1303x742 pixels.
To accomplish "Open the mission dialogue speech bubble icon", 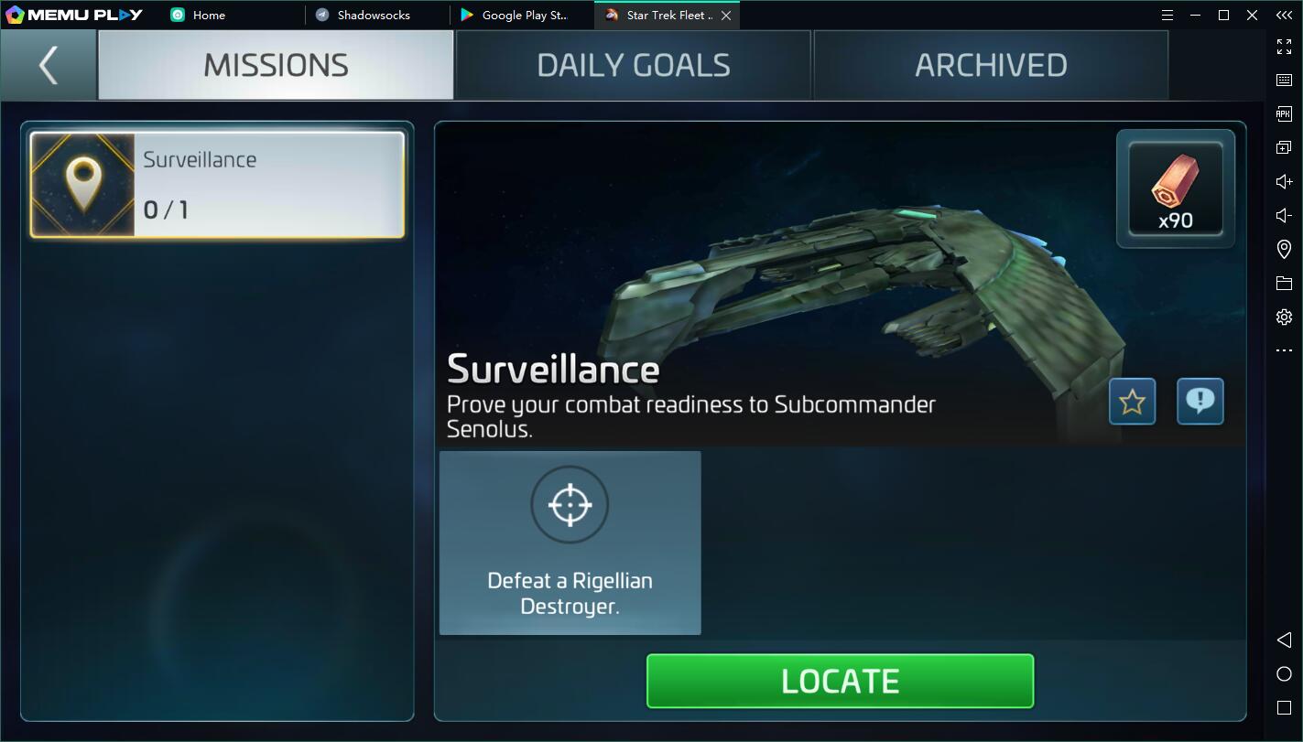I will (x=1200, y=402).
